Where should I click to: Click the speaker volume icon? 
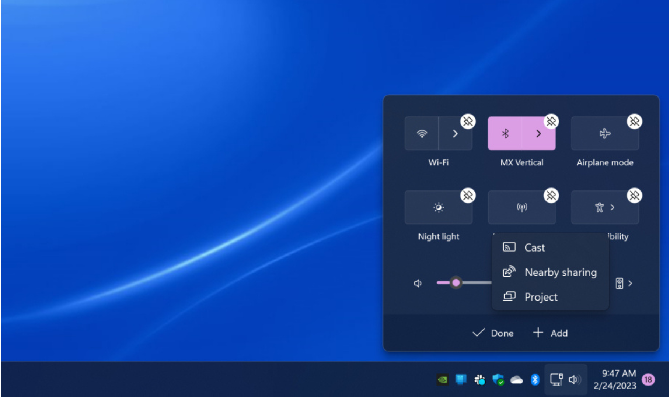click(x=418, y=283)
